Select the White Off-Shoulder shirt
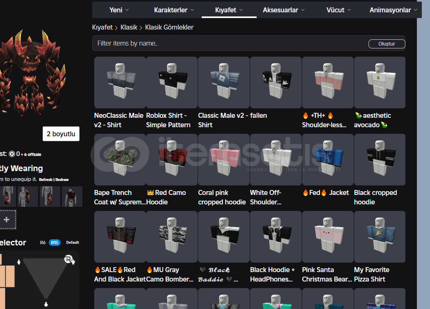 click(275, 160)
